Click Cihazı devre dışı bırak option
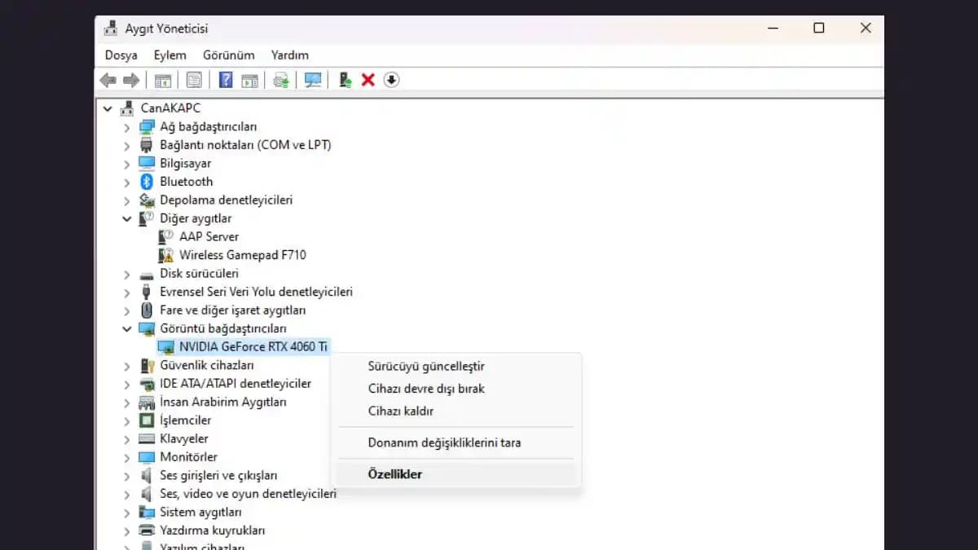 [x=425, y=389]
